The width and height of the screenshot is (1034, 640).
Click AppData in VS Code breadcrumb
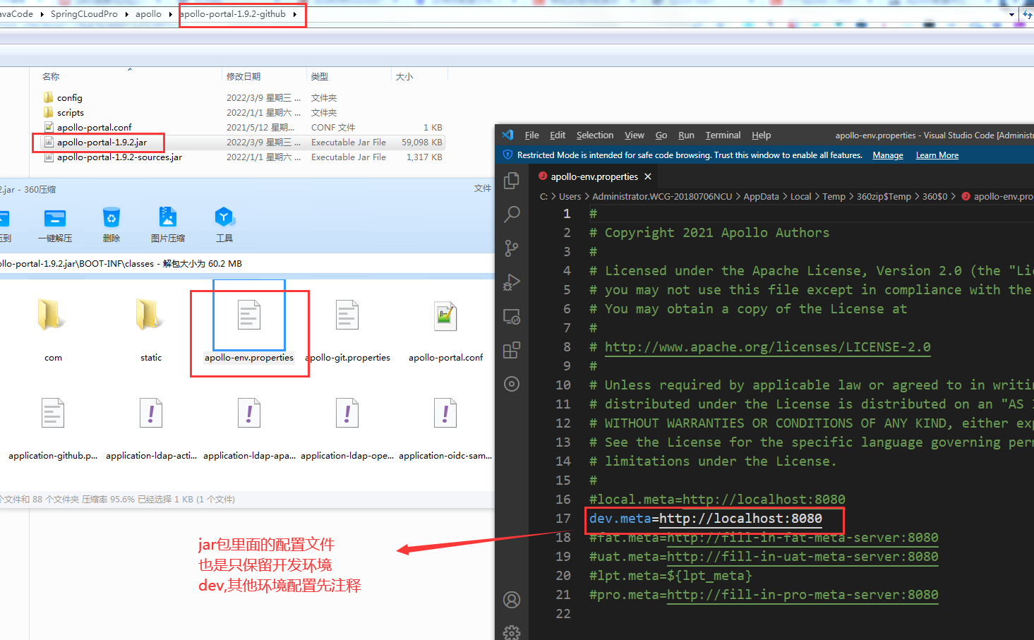click(x=761, y=197)
